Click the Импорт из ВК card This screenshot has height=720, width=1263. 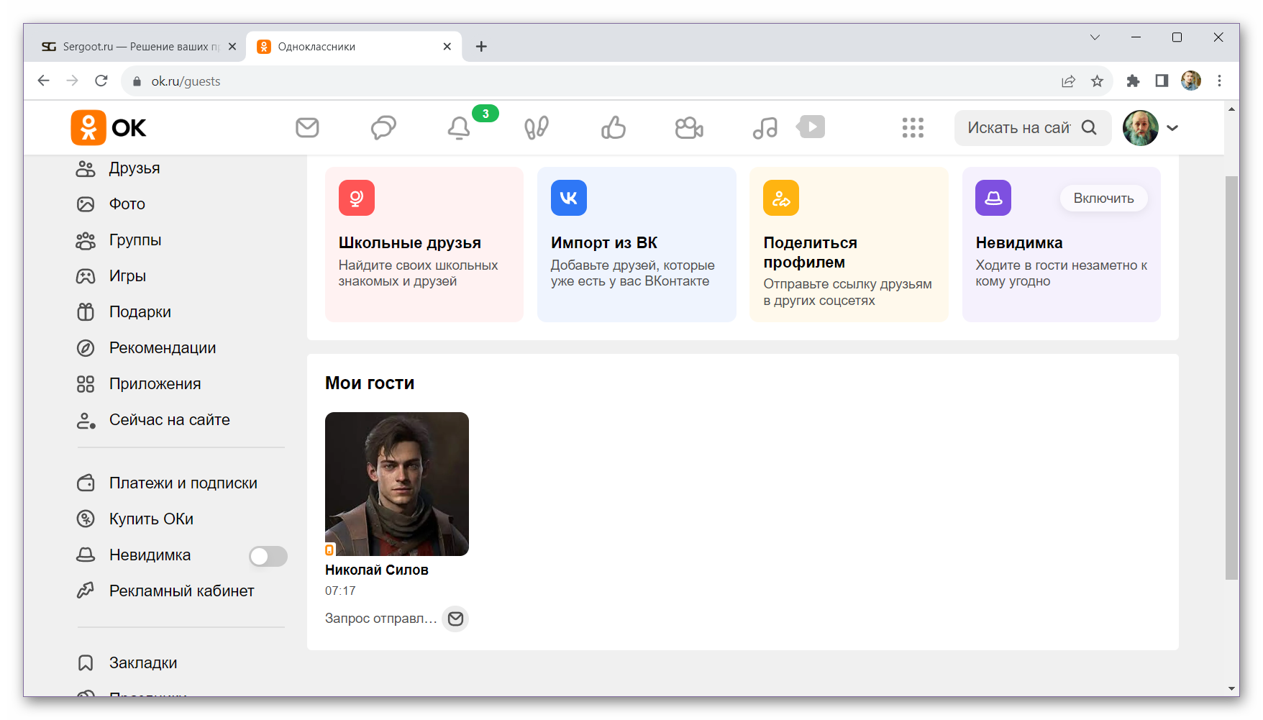click(x=637, y=245)
